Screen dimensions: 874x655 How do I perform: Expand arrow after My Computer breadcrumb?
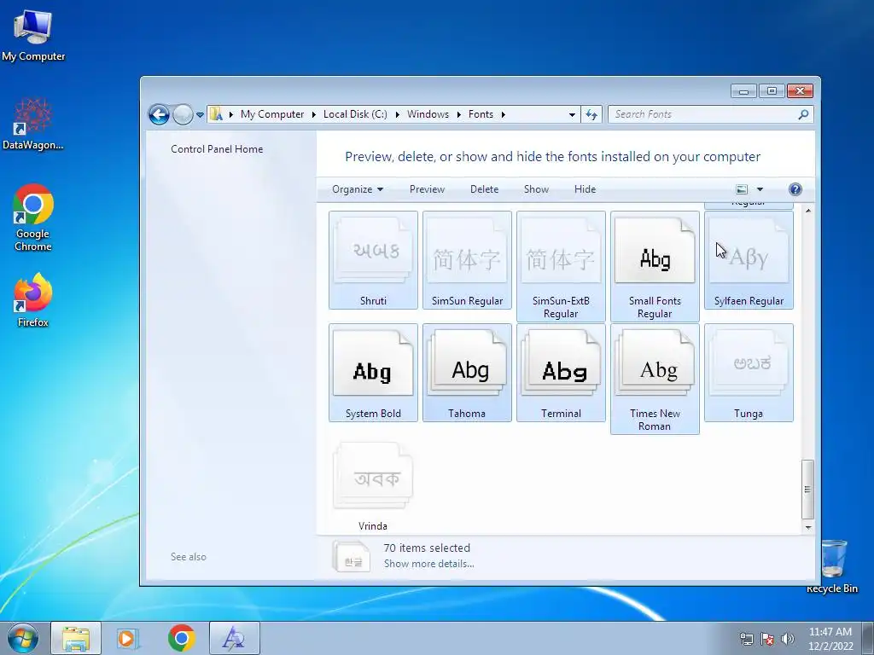coord(313,114)
